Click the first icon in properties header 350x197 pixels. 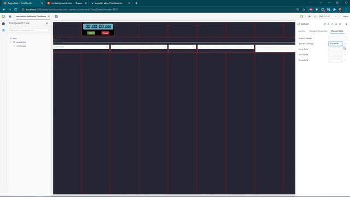324,24
